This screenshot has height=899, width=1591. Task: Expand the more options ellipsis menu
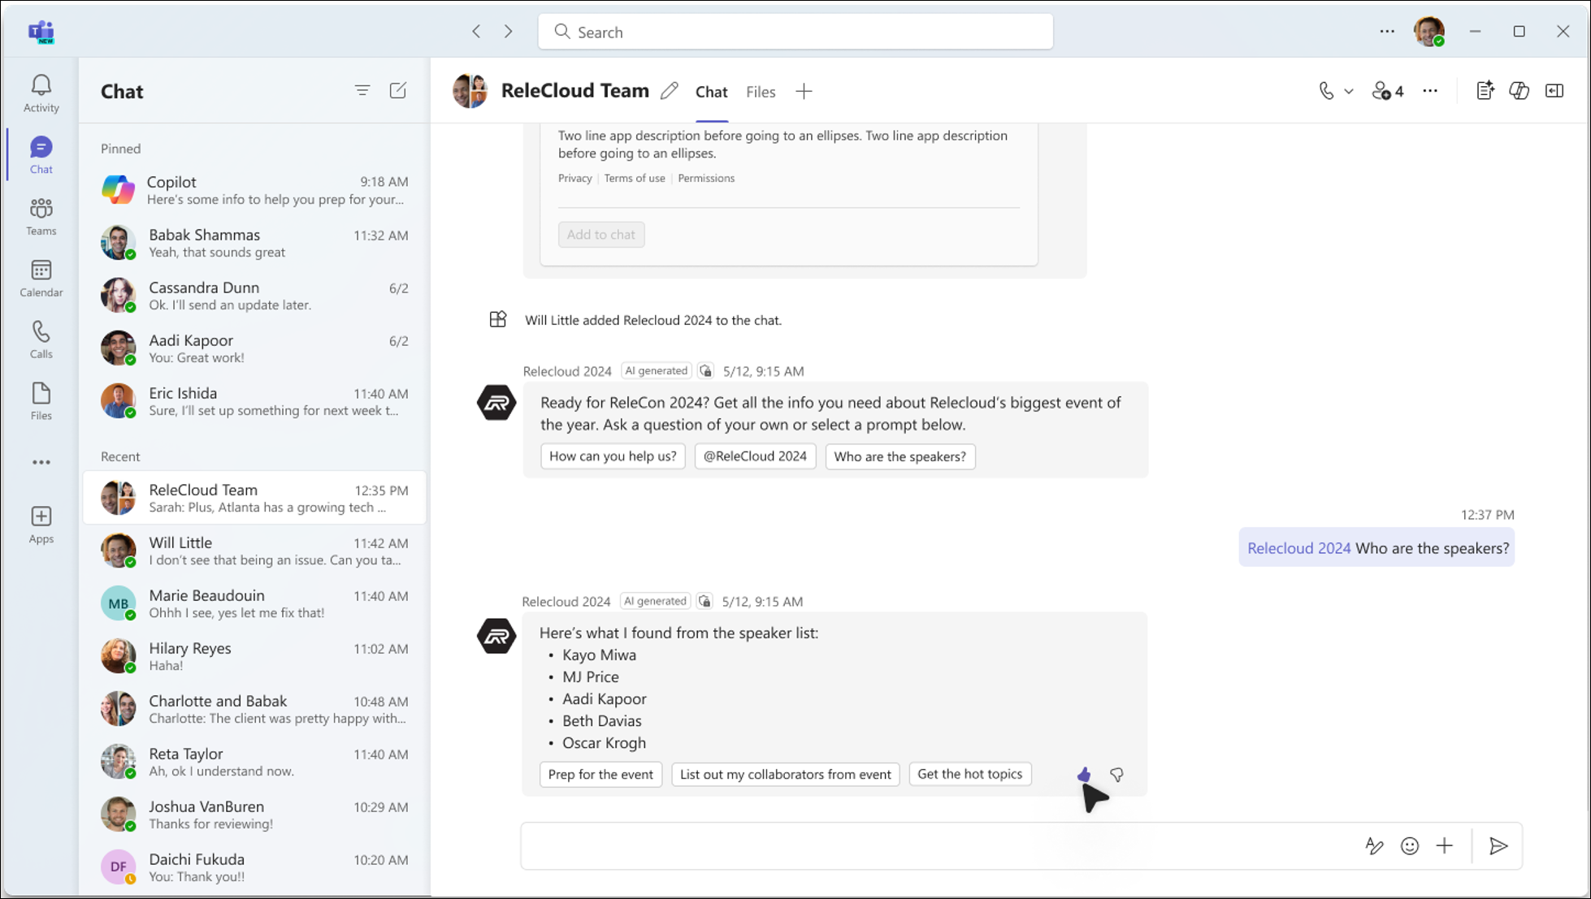tap(1428, 91)
